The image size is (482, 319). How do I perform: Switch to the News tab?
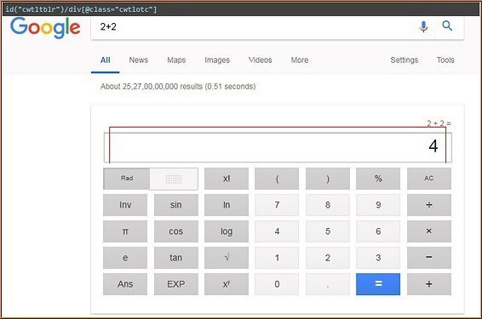[138, 60]
